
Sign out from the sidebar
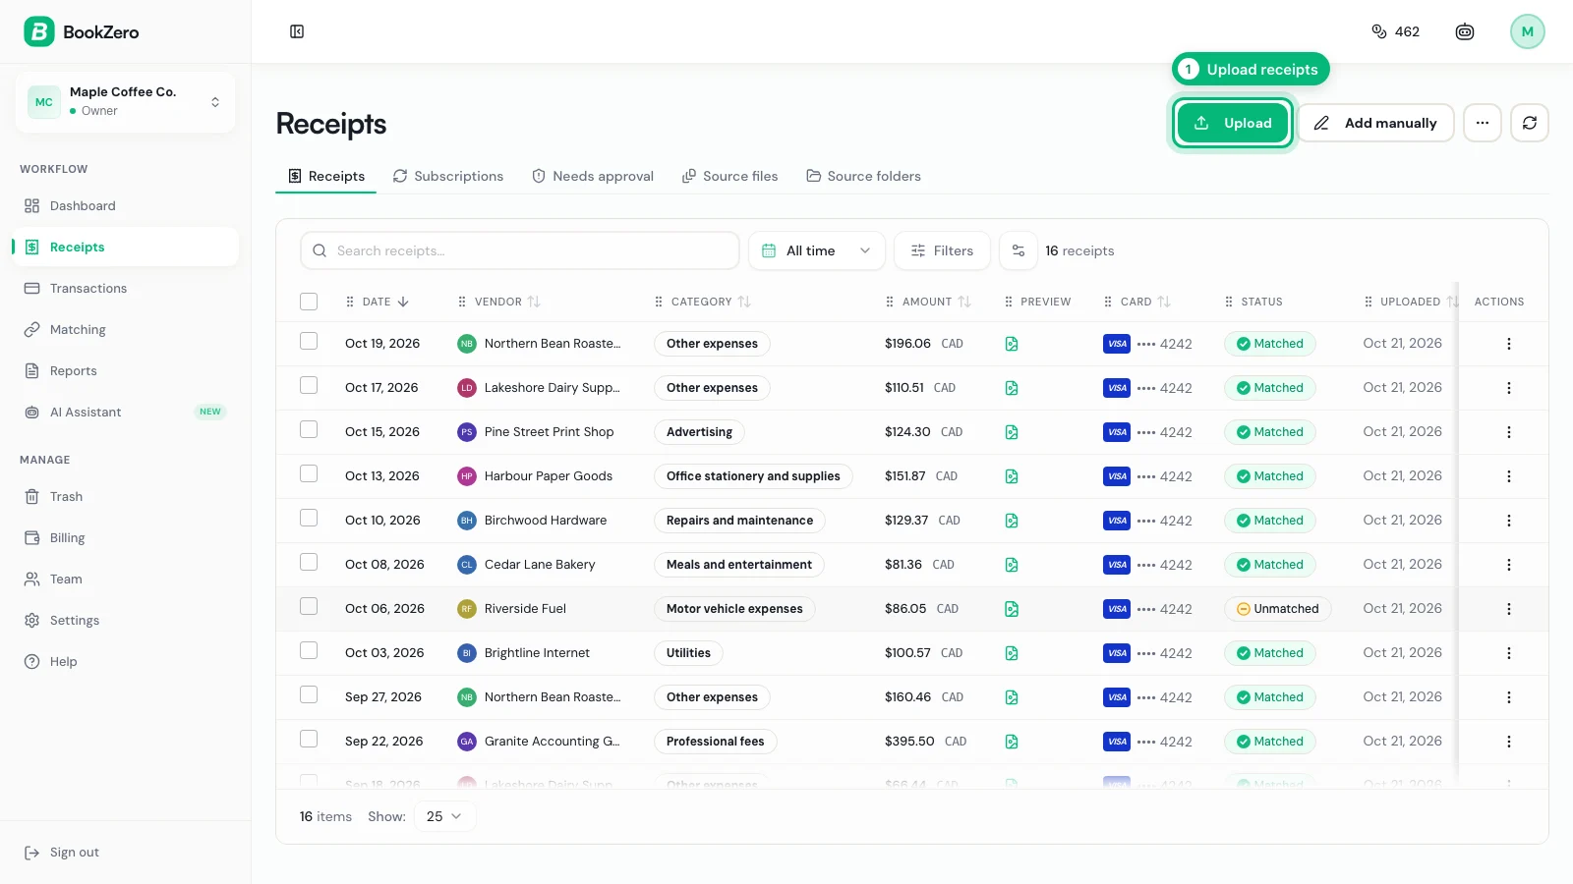click(x=62, y=853)
